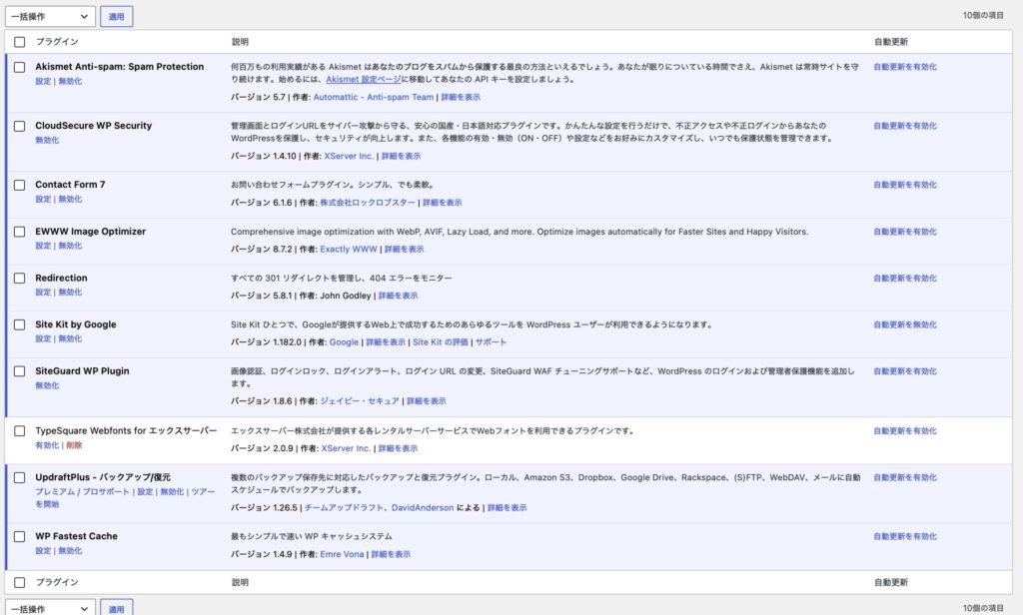Select the Site Kit by Google checkbox
This screenshot has height=615, width=1023.
coord(20,324)
